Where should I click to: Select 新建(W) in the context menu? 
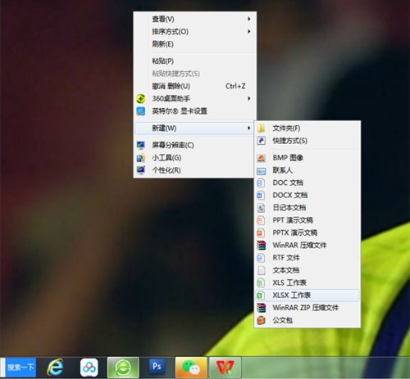(194, 128)
